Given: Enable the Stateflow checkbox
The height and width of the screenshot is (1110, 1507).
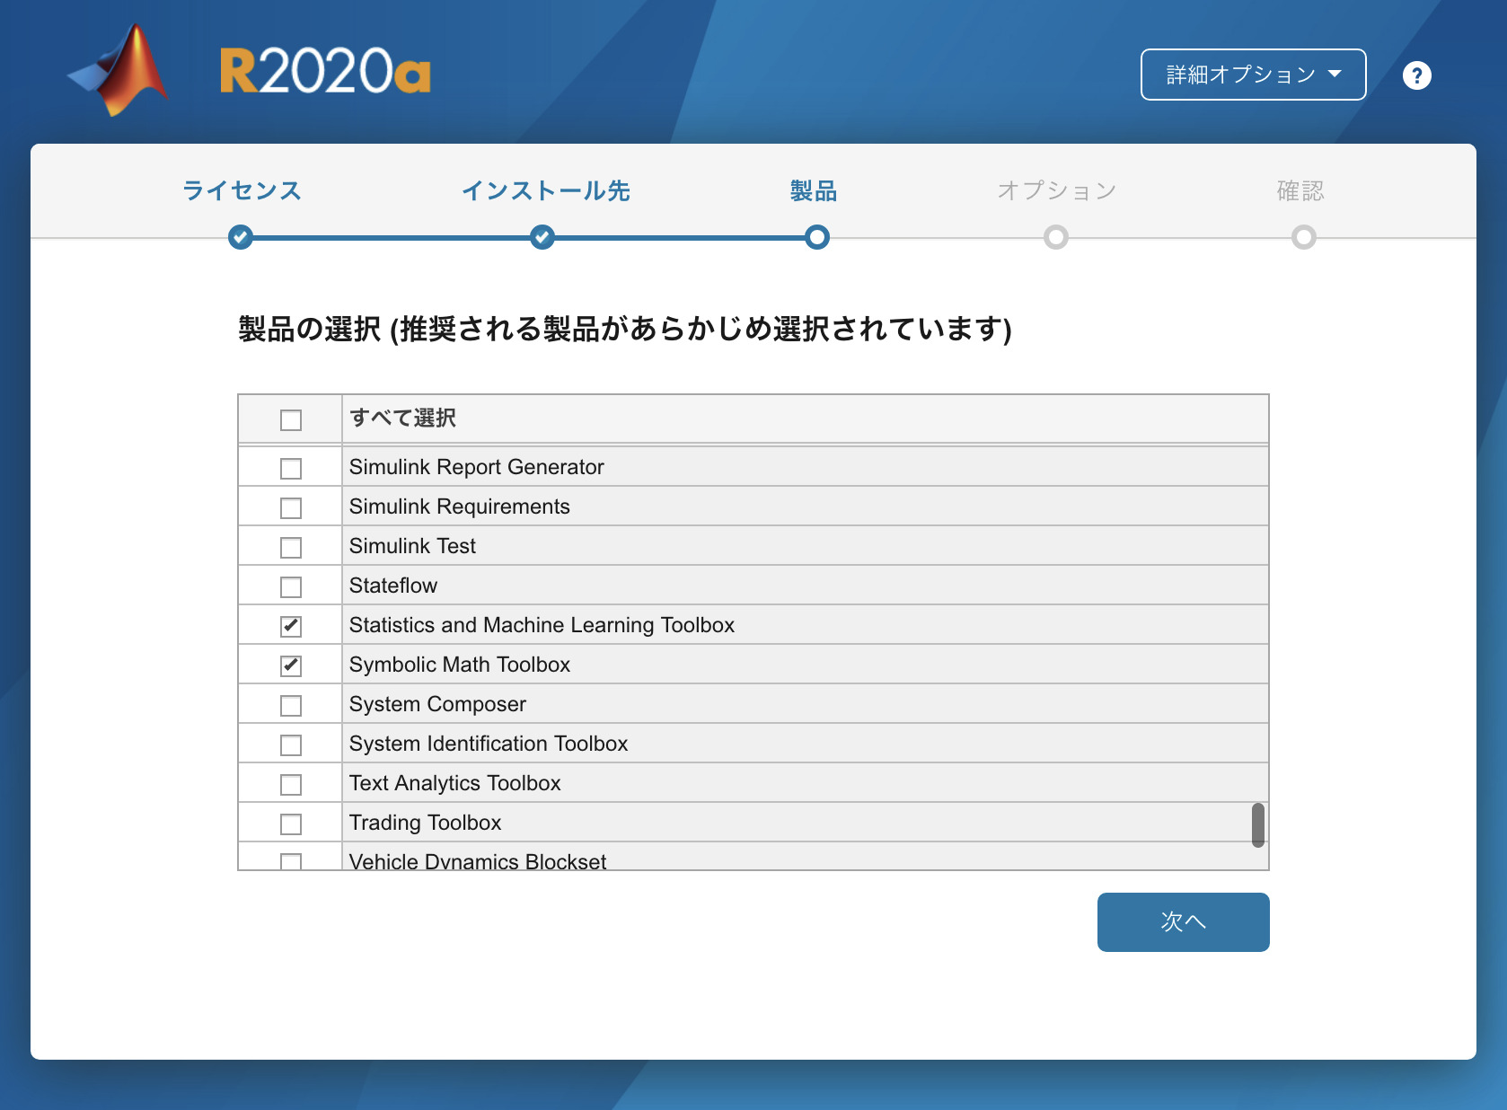Looking at the screenshot, I should [x=291, y=587].
